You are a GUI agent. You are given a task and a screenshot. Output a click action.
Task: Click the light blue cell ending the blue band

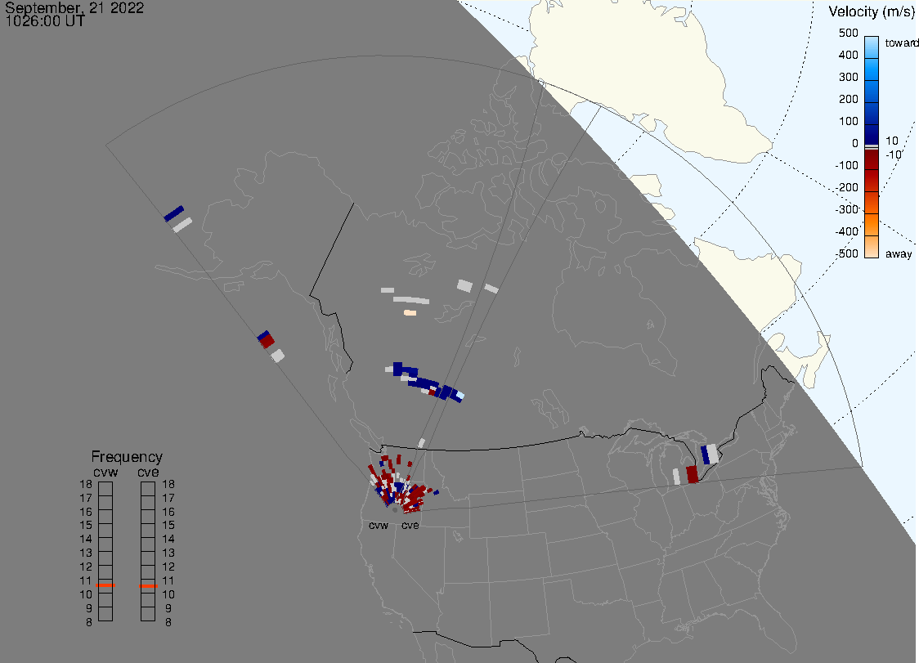(460, 396)
